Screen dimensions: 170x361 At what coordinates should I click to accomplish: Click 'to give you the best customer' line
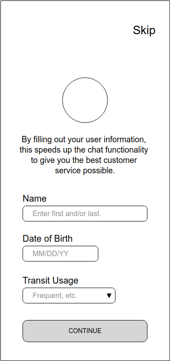[84, 160]
